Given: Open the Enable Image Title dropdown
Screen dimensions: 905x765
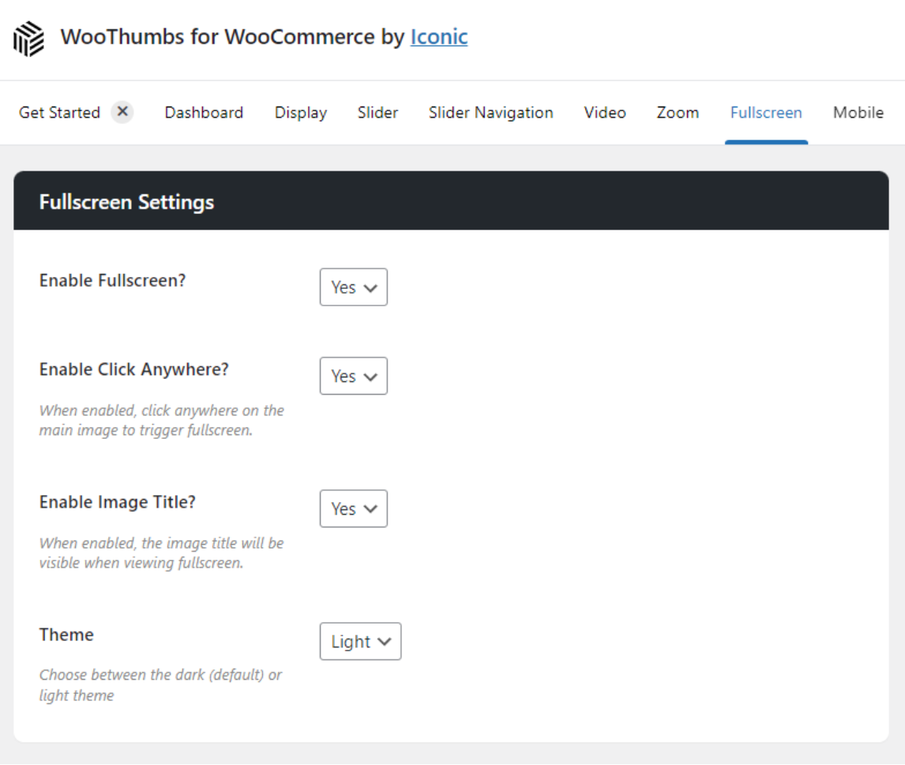Looking at the screenshot, I should tap(353, 508).
